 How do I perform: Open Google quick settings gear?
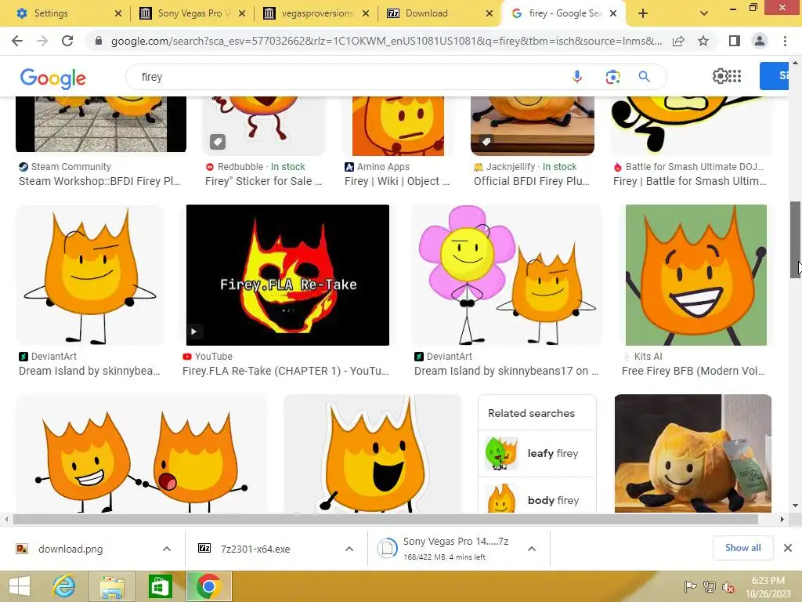[x=720, y=76]
